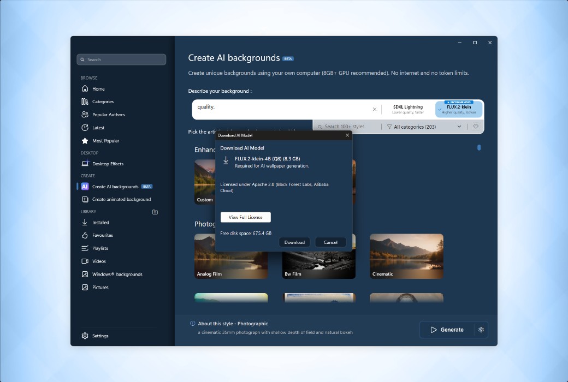The height and width of the screenshot is (382, 568).
Task: Maximize the application window
Action: point(475,43)
